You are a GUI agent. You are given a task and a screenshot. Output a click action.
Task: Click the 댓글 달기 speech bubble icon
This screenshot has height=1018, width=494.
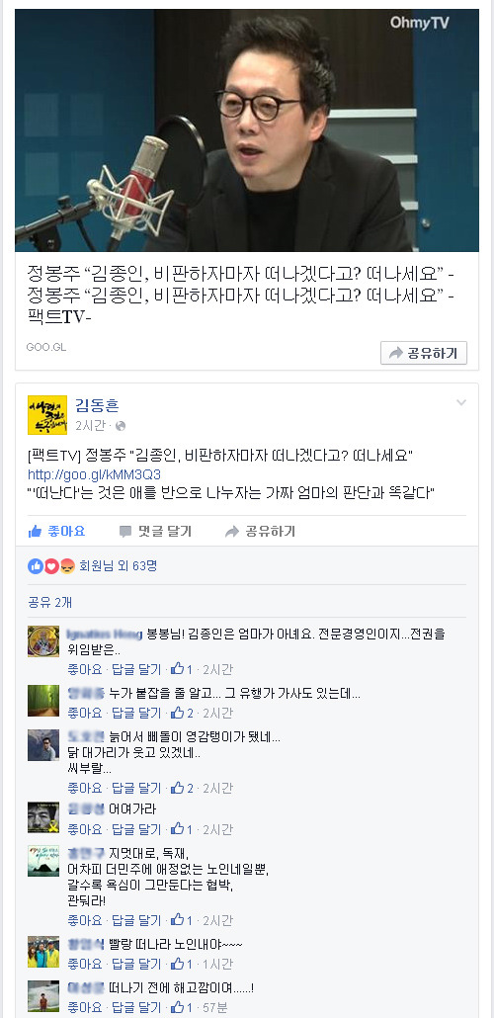tap(125, 532)
